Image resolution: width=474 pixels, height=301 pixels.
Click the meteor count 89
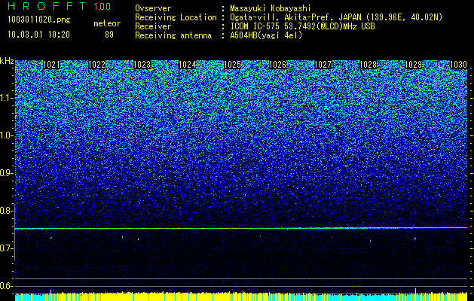pyautogui.click(x=109, y=35)
